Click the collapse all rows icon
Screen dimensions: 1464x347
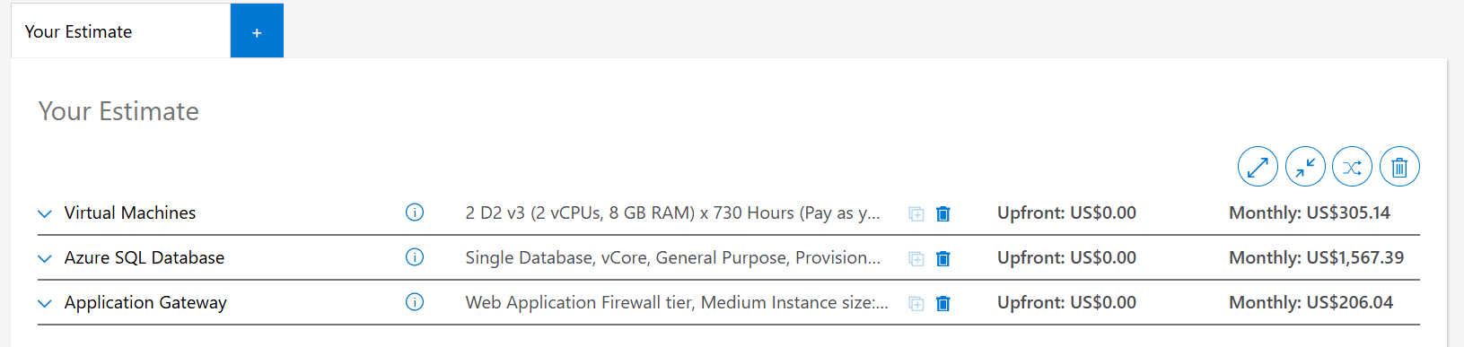pyautogui.click(x=1305, y=167)
